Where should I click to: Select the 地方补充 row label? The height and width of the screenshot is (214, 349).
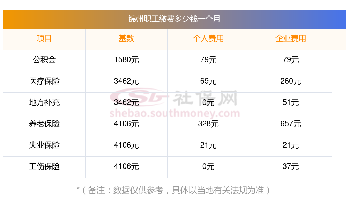pos(44,102)
